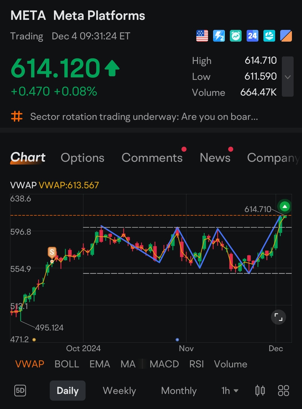Viewport: 302px width, 409px height.
Task: Open the four-square grid layout icon
Action: pyautogui.click(x=284, y=390)
